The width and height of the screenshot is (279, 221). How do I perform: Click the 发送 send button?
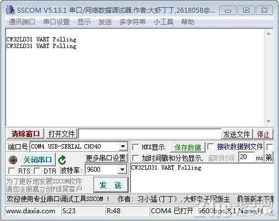pos(110,185)
